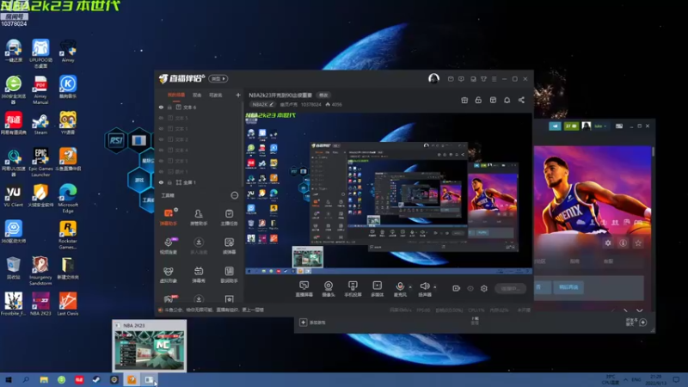Expand the chevron at the NBA window bottom

pos(639,310)
